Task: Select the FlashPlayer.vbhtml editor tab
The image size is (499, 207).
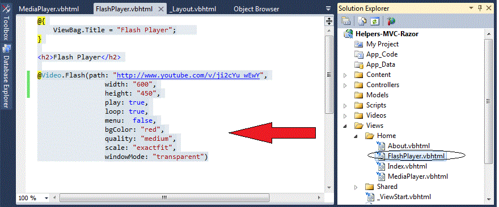Action: coord(124,9)
